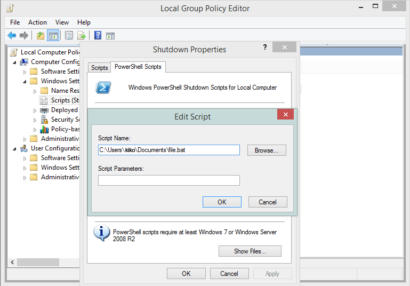The width and height of the screenshot is (410, 286).
Task: Click the Computer Configuration node icon
Action: pyautogui.click(x=24, y=62)
